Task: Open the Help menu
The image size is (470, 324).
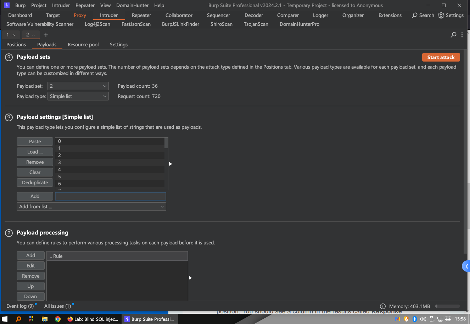Action: click(x=159, y=5)
